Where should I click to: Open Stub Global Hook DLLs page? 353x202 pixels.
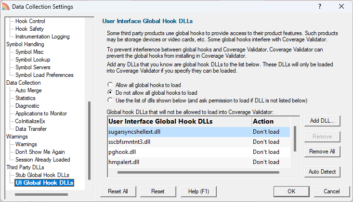pyautogui.click(x=42, y=175)
